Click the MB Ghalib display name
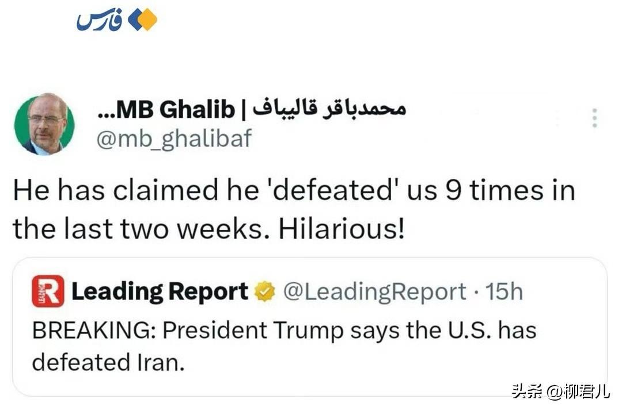 pos(176,108)
